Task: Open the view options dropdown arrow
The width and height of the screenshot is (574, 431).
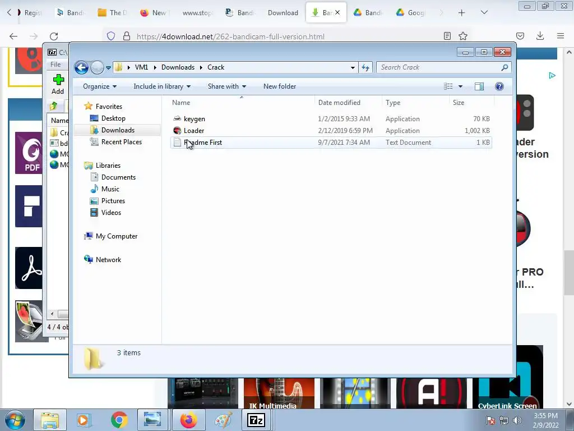Action: click(x=461, y=86)
